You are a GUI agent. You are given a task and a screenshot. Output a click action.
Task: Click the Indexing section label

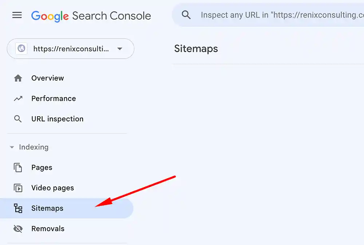[34, 147]
